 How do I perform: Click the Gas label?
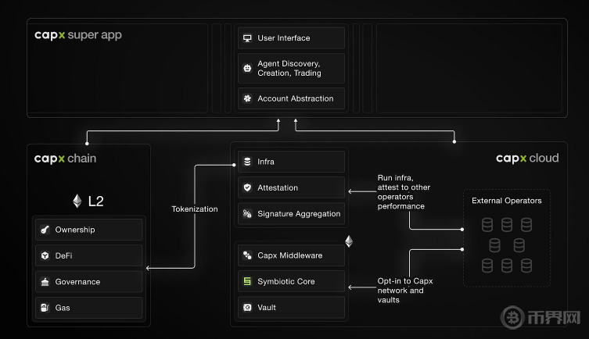click(63, 308)
